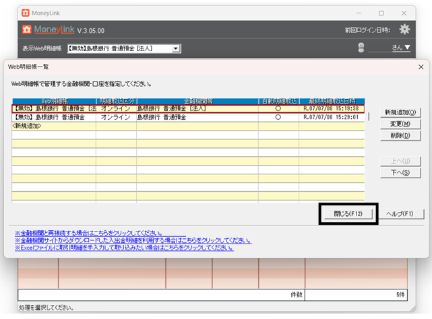432x319 pixels.
Task: Click the 下へ(S) button
Action: 400,173
